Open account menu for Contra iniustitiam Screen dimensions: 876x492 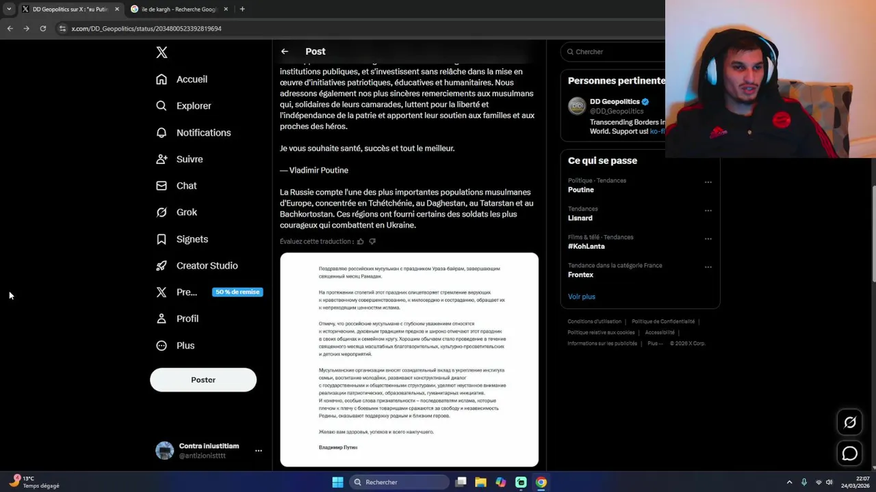click(259, 451)
